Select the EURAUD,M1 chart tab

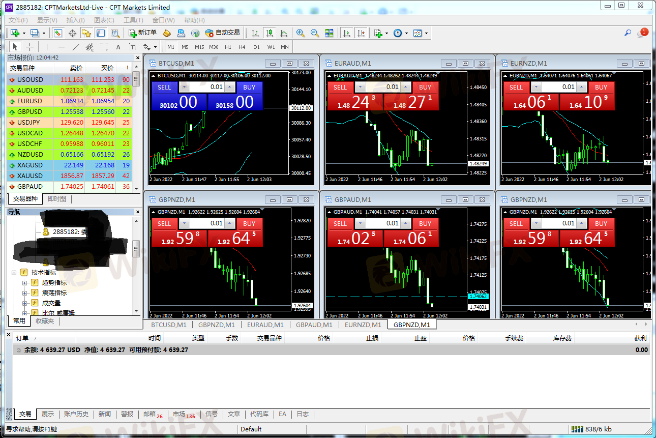265,325
